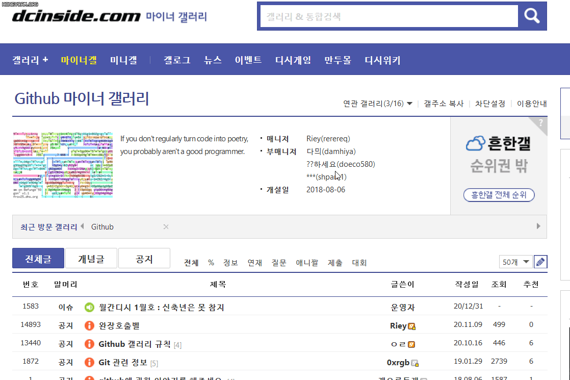Click manager name Riey(rerereq)
Image resolution: width=570 pixels, height=380 pixels.
pos(328,139)
